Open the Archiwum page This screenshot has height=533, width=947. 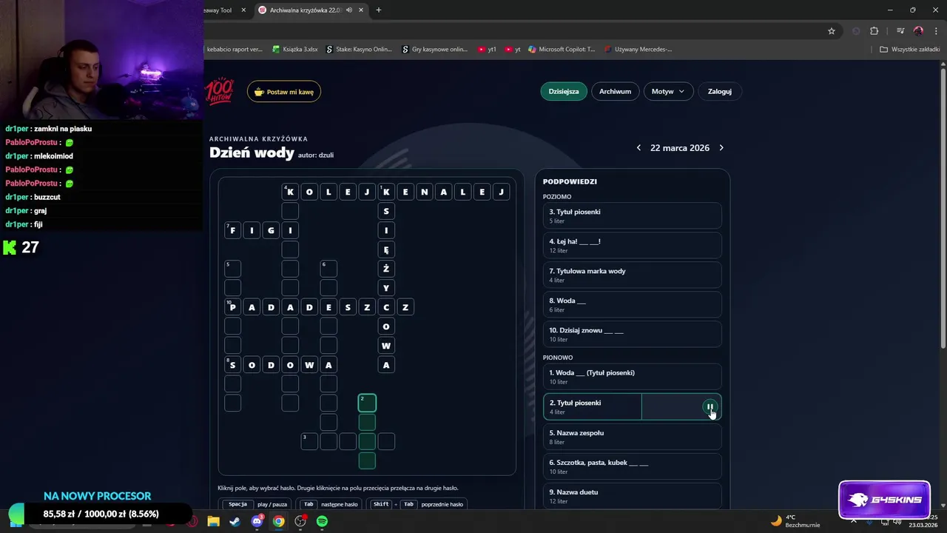[x=615, y=91]
